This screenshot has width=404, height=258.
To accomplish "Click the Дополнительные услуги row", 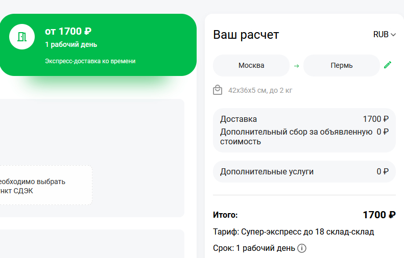I will pos(304,171).
